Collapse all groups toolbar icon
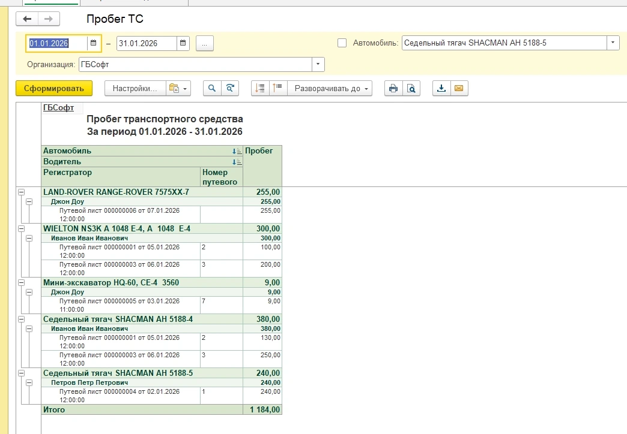The image size is (627, 434). (260, 88)
